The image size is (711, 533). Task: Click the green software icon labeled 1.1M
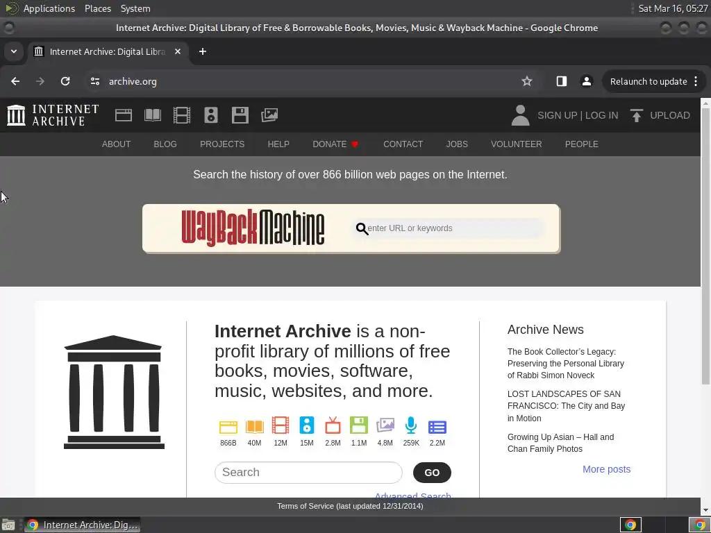pyautogui.click(x=359, y=425)
